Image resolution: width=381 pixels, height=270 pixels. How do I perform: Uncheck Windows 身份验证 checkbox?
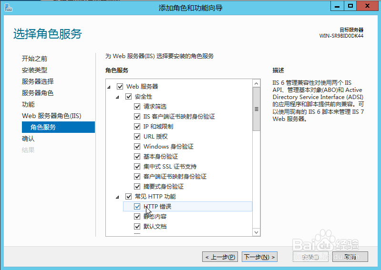[137, 147]
